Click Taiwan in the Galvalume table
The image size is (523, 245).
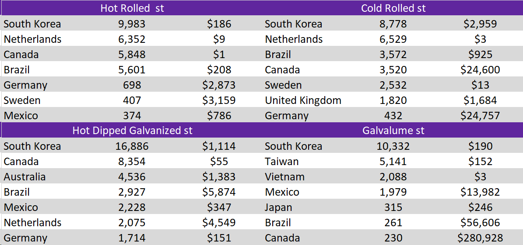281,162
